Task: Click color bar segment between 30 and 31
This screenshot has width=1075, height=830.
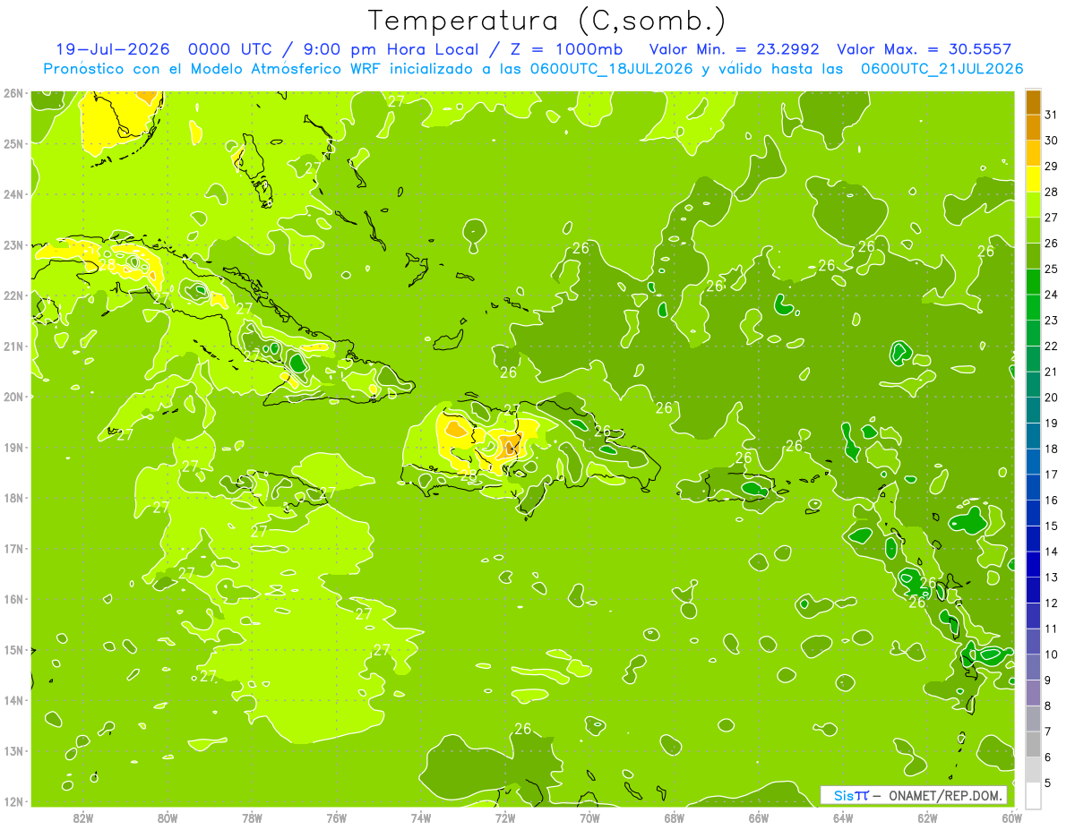Action: pyautogui.click(x=1033, y=128)
